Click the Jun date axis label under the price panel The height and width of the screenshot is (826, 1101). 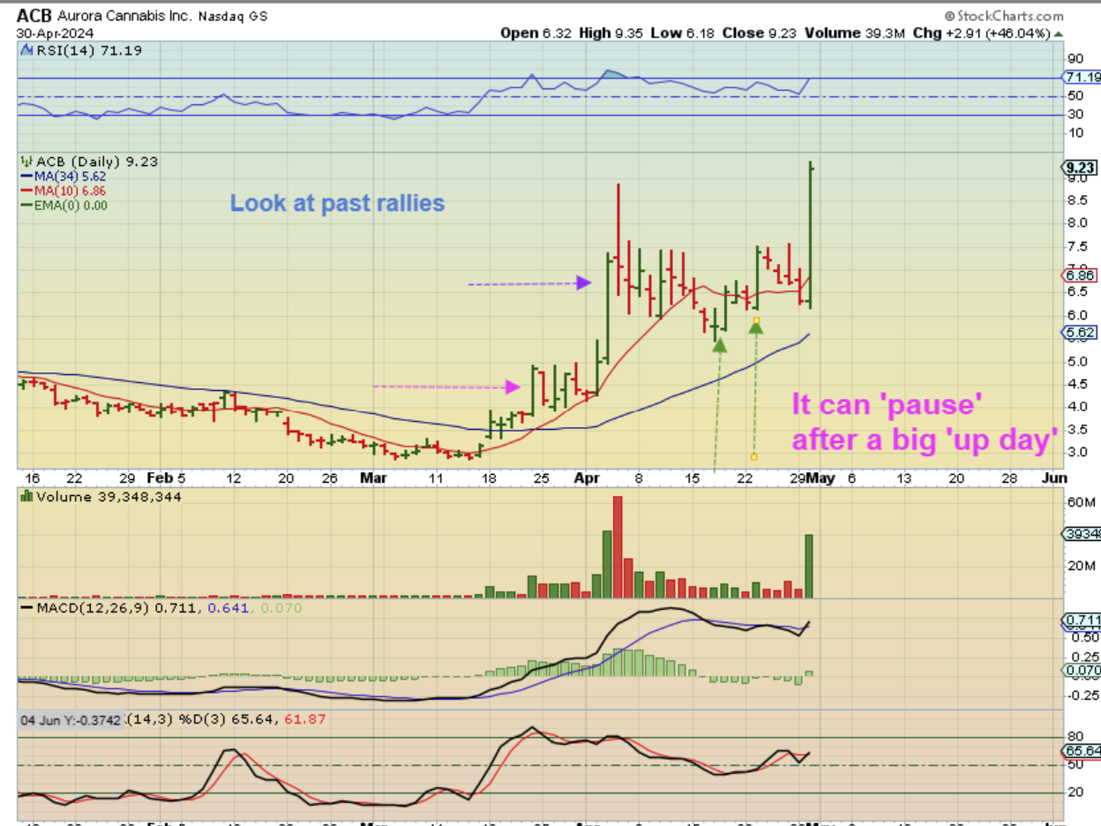pyautogui.click(x=1054, y=477)
